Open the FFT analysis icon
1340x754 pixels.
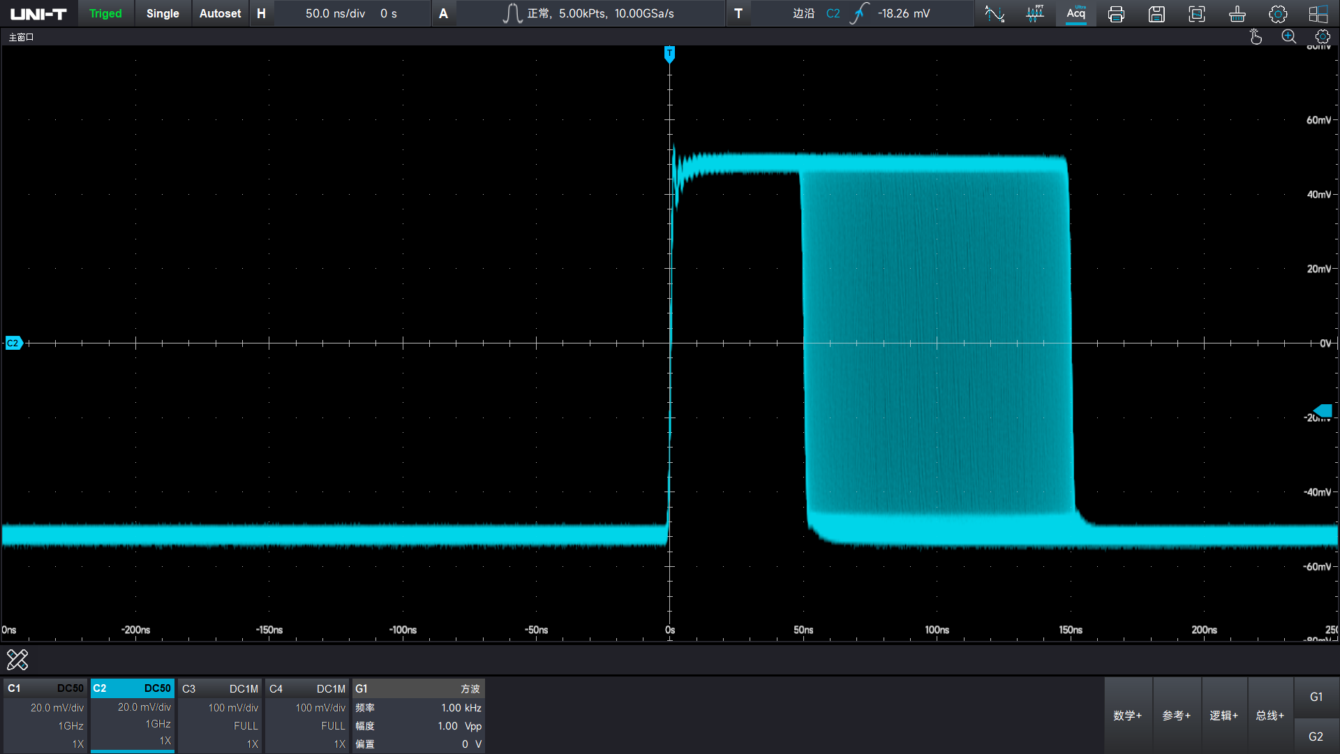coord(1035,14)
